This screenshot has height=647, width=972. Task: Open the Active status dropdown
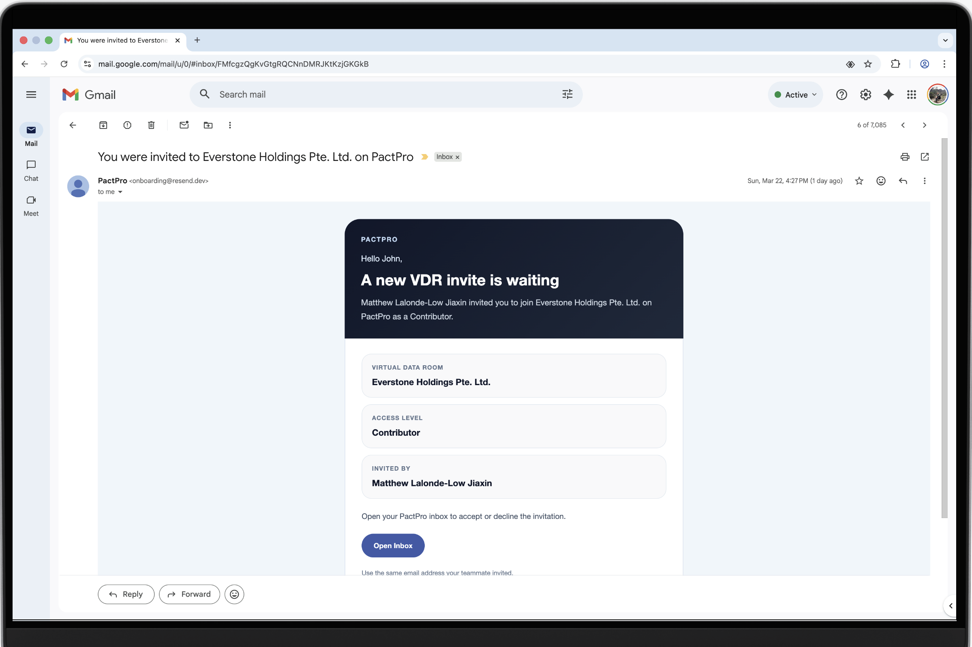click(795, 94)
